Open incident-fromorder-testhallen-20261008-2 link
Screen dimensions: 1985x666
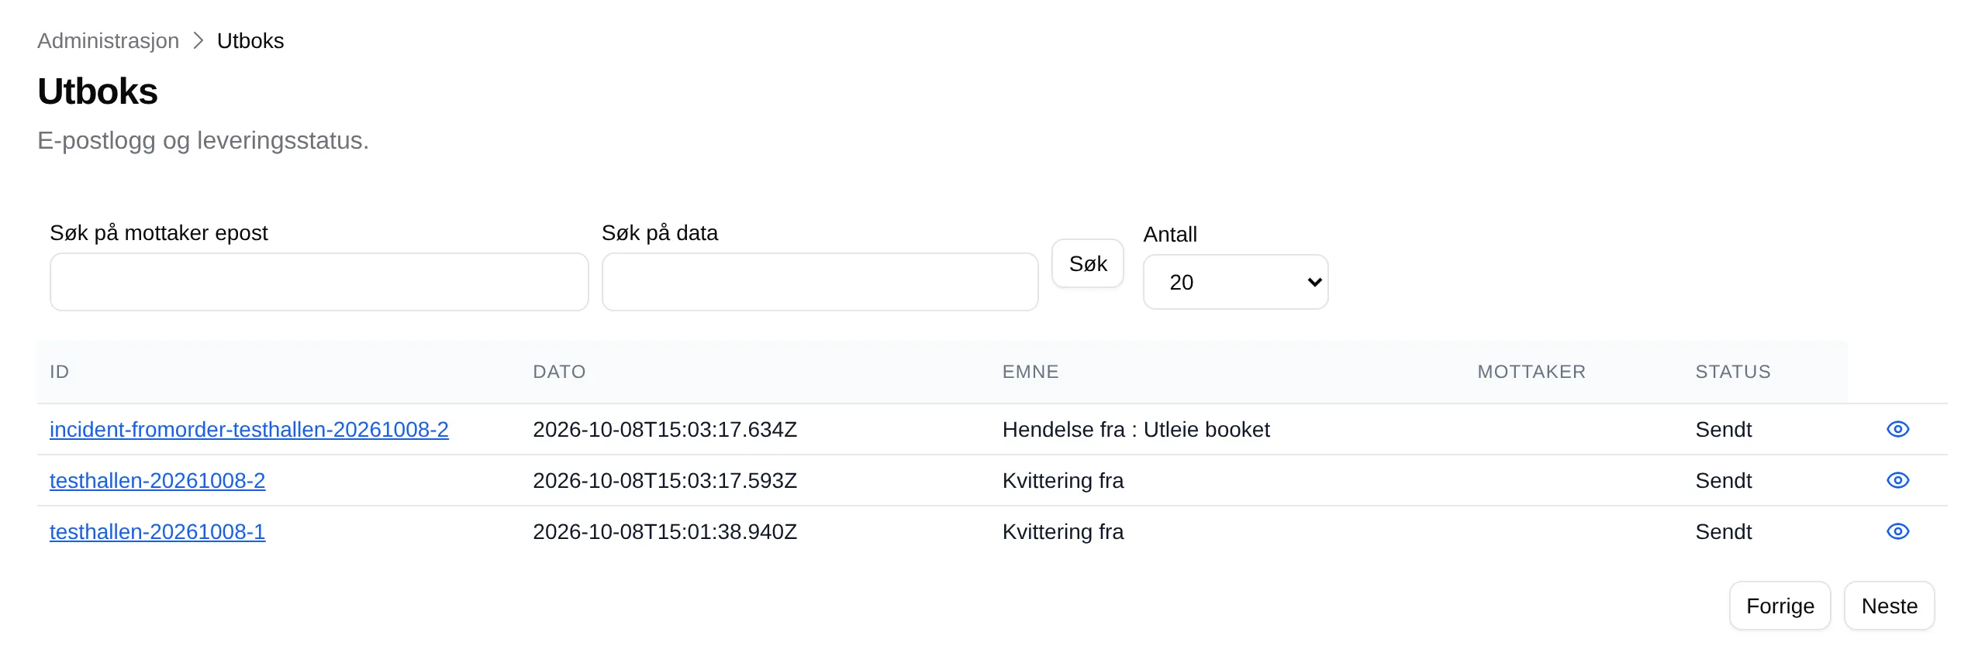point(249,429)
